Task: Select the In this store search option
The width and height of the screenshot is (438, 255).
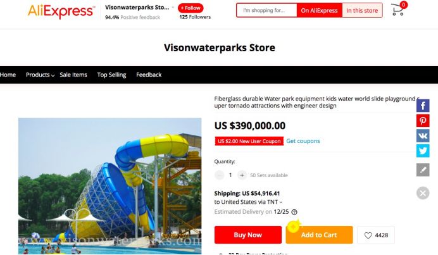Action: (362, 11)
